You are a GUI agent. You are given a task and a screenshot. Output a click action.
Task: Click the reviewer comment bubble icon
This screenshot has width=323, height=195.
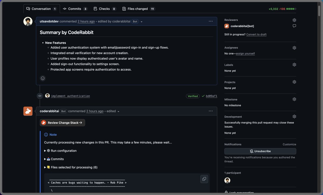click(294, 26)
